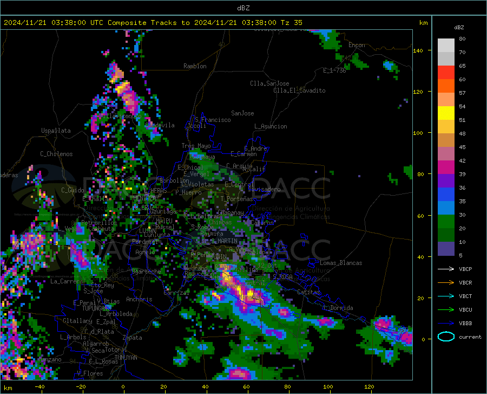This screenshot has width=487, height=394.
Task: Click the 'Divisadero' map label
Action: click(x=264, y=189)
